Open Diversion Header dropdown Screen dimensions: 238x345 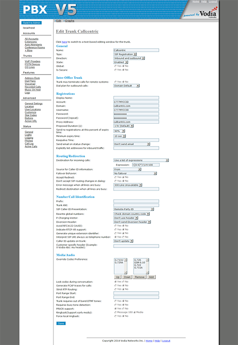coord(132,222)
